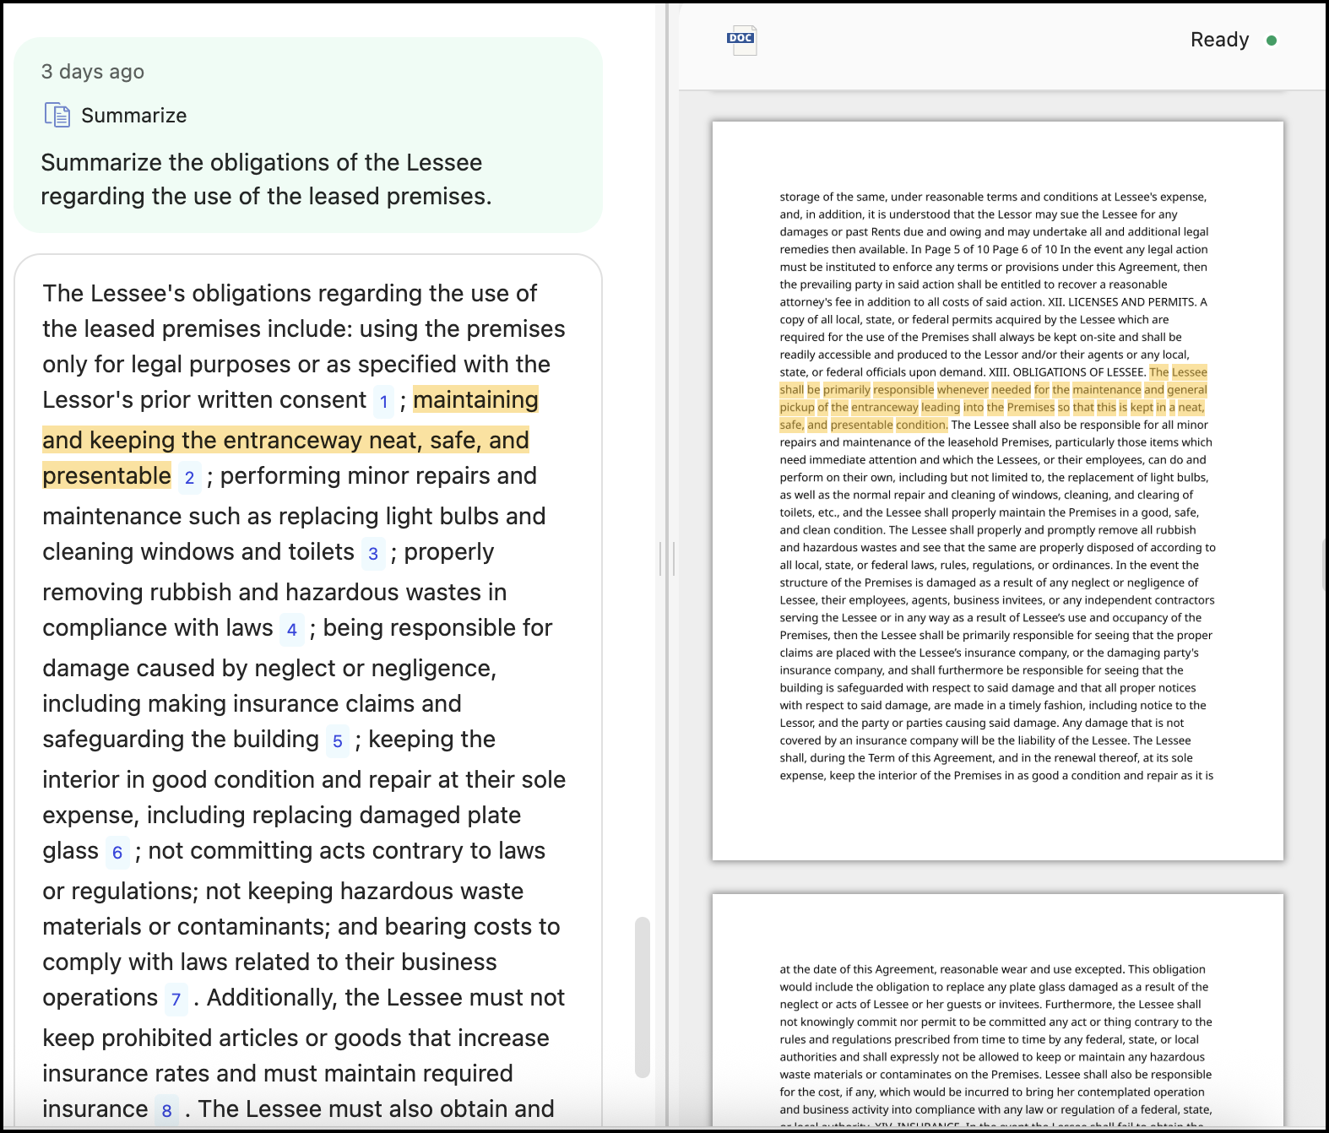Open citation reference 1
Viewport: 1329px width, 1133px height.
click(x=383, y=401)
